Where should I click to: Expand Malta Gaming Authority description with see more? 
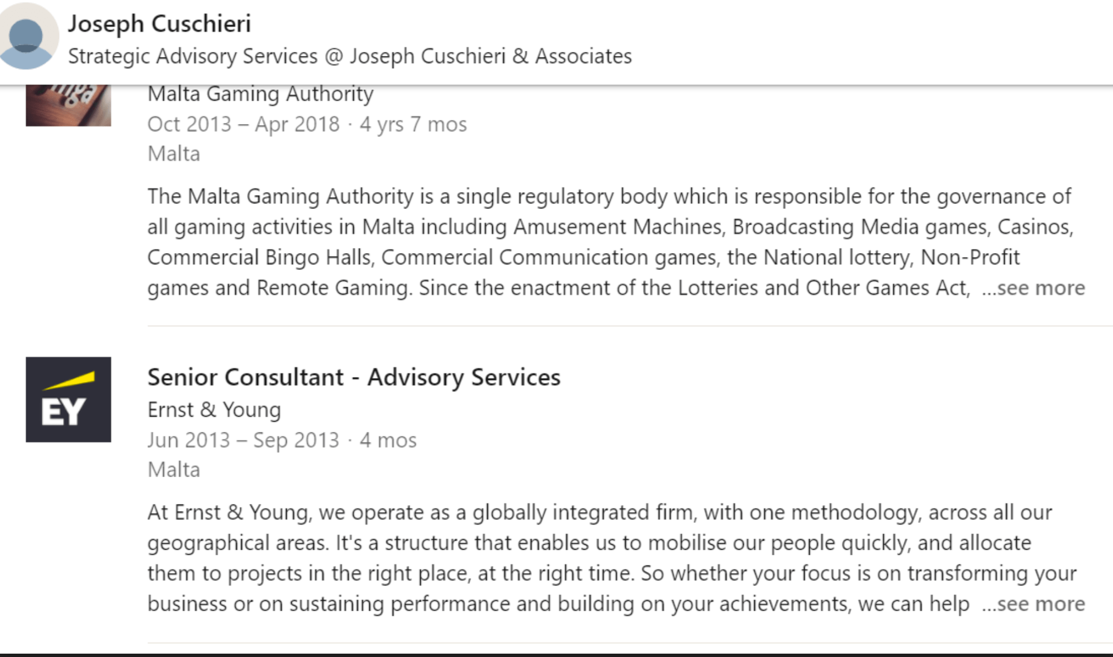[x=1034, y=288]
